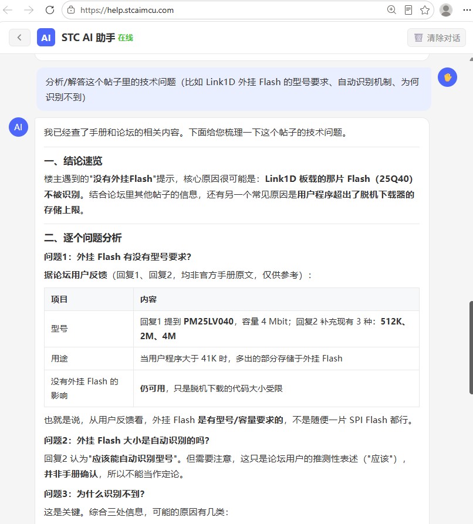Screen dimensions: 473x524
Task: Click table header cell 项目
Action: [89, 299]
